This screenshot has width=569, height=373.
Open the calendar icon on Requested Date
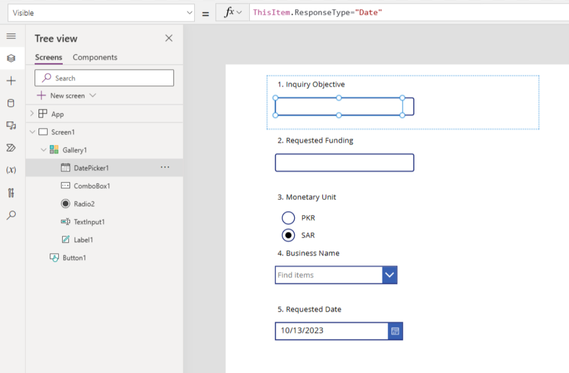click(395, 331)
